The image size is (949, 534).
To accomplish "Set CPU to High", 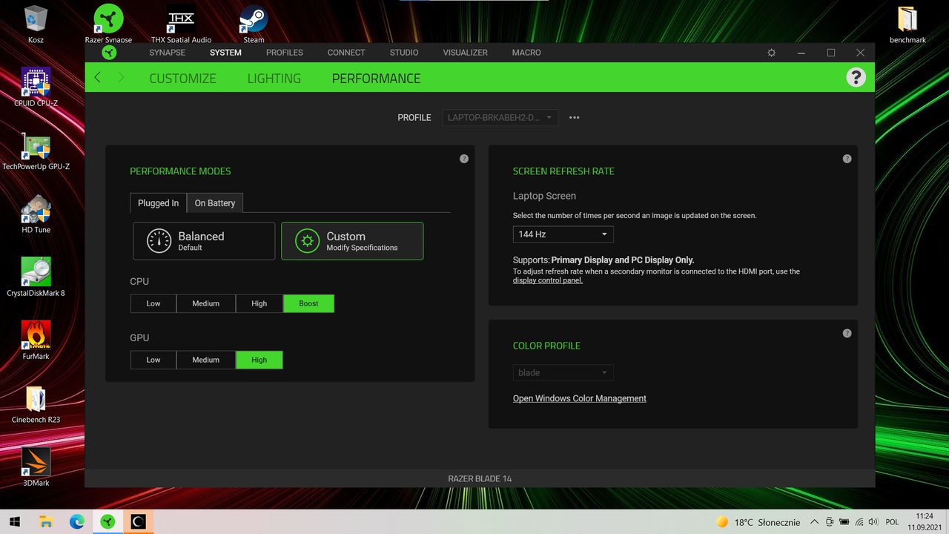I will (259, 303).
